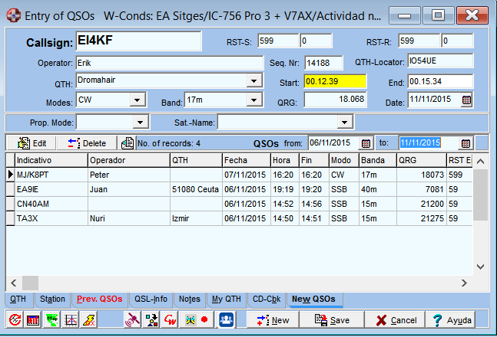The image size is (497, 337).
Task: Click the Seq. Nr field showing 14188
Action: pyautogui.click(x=323, y=63)
